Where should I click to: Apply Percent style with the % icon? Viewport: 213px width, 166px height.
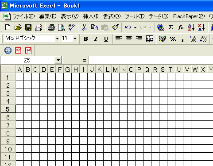coord(173,39)
